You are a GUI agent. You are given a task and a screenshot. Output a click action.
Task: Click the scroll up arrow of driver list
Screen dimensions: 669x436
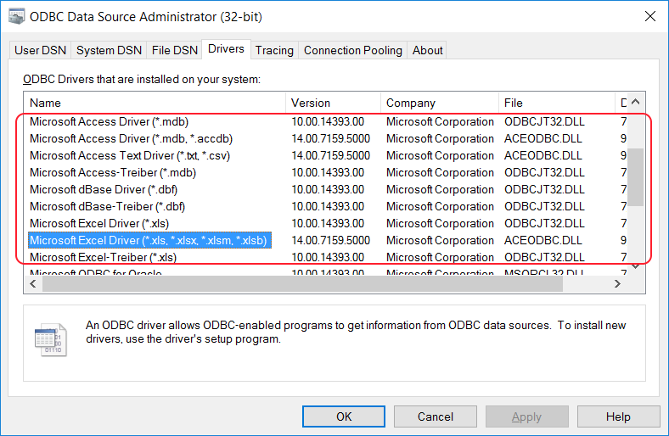[x=636, y=102]
